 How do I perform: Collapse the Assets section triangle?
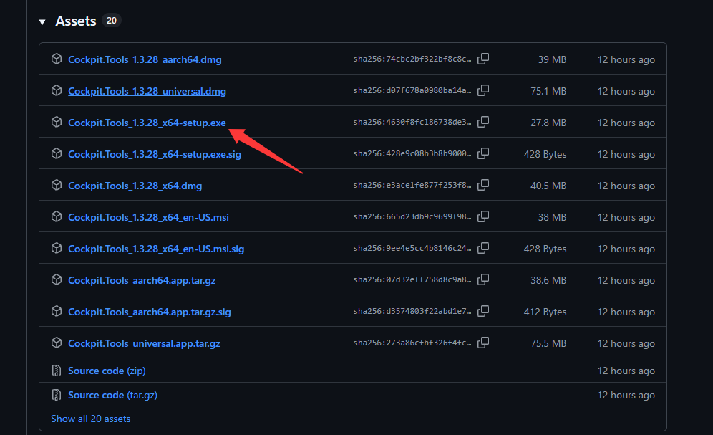coord(42,21)
